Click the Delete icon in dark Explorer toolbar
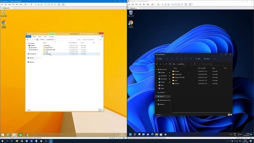Viewport: 254px width, 143px height. tap(191, 59)
